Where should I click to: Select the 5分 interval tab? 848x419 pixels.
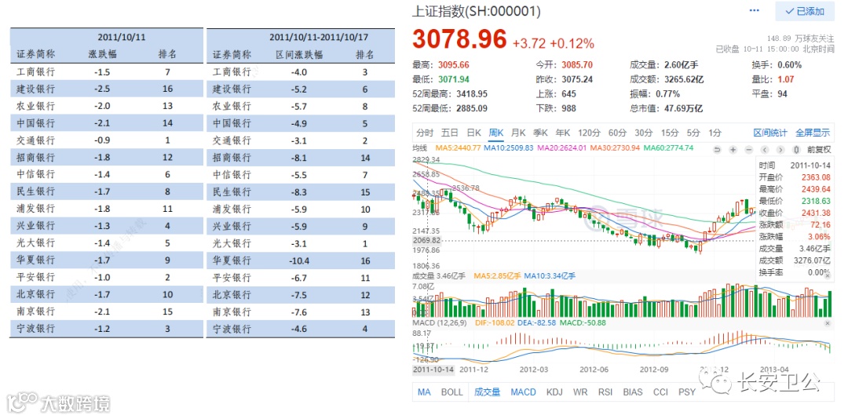click(693, 133)
